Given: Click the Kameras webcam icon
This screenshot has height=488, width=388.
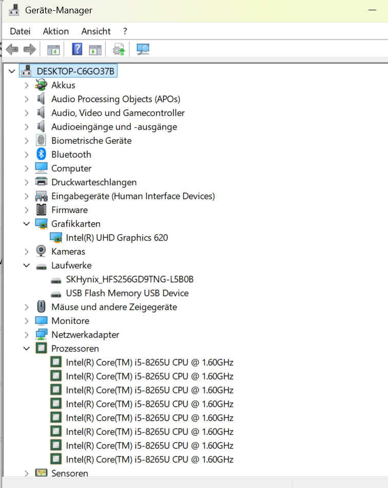Looking at the screenshot, I should click(x=41, y=251).
